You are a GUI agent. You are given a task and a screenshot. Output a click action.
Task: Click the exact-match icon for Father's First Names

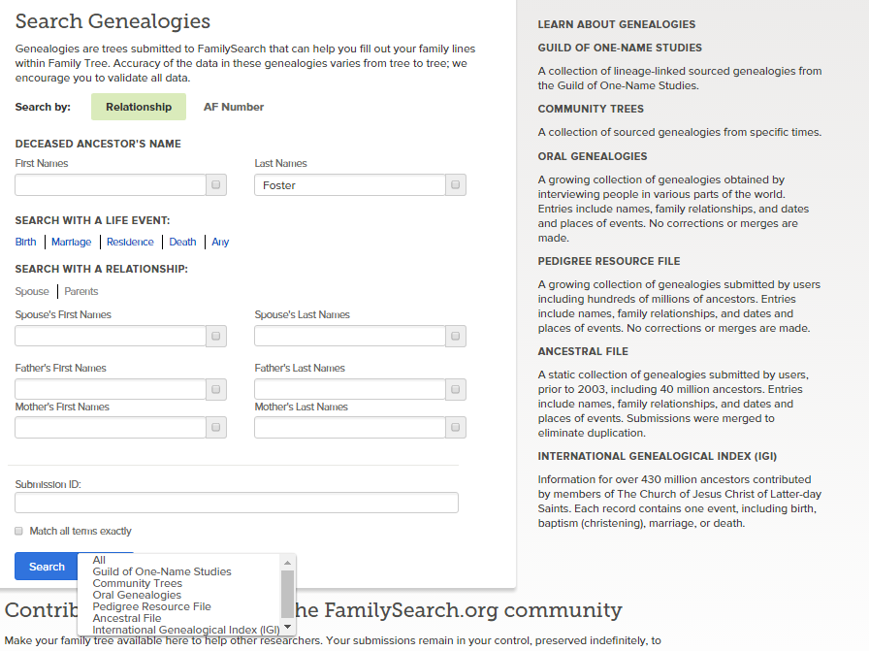click(x=215, y=388)
